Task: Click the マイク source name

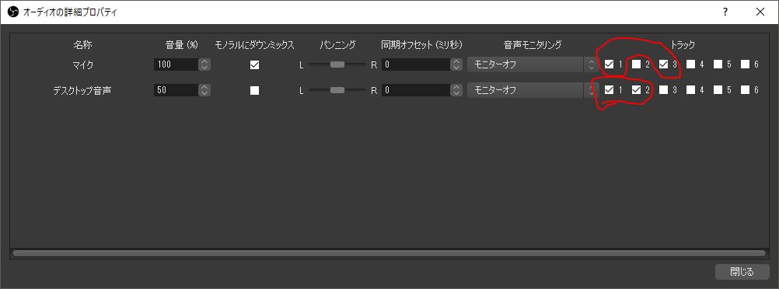Action: pyautogui.click(x=83, y=64)
